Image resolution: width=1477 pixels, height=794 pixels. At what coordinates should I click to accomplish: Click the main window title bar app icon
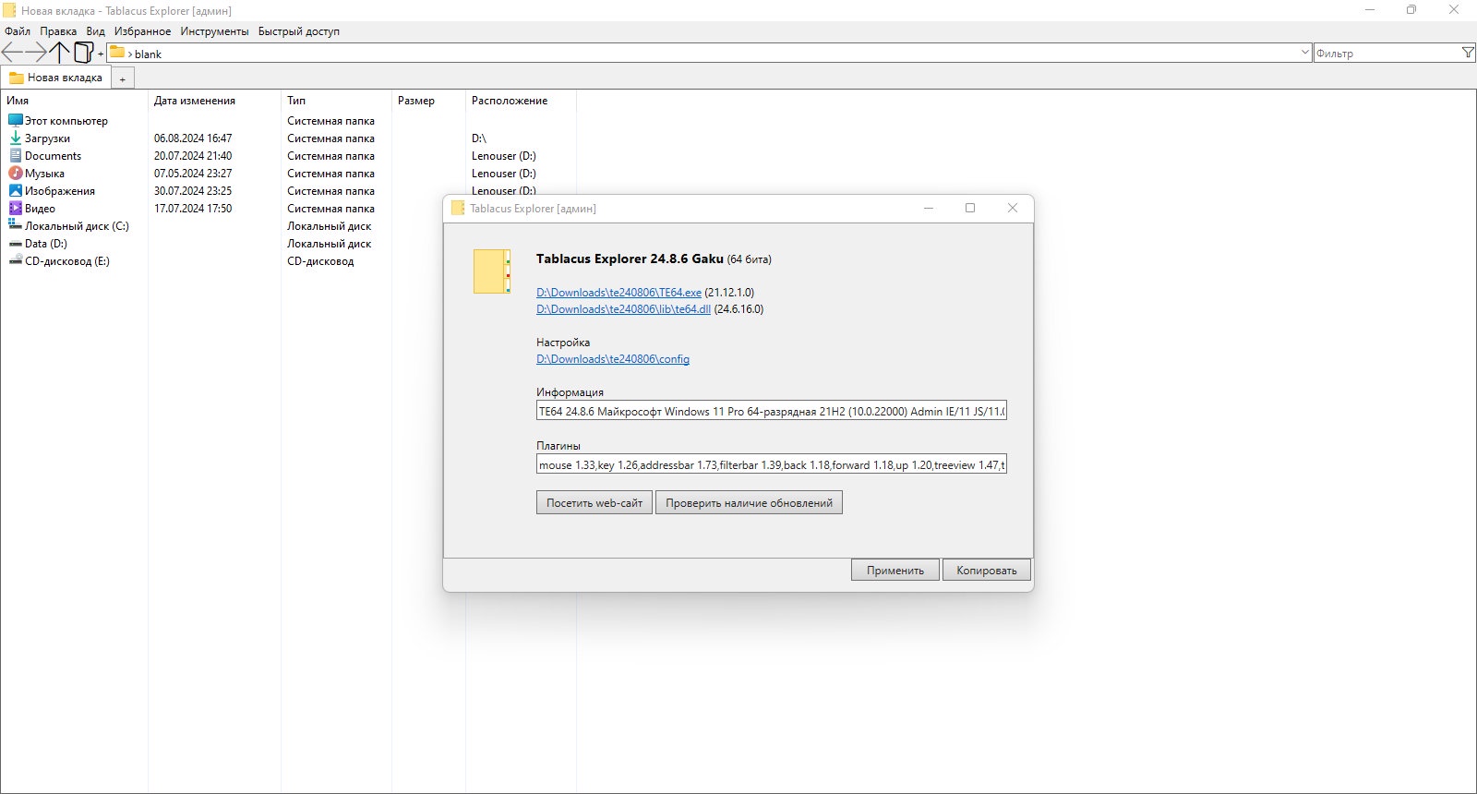[x=9, y=10]
